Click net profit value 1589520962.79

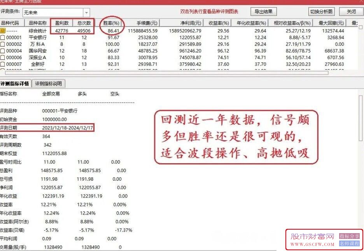click(185, 31)
